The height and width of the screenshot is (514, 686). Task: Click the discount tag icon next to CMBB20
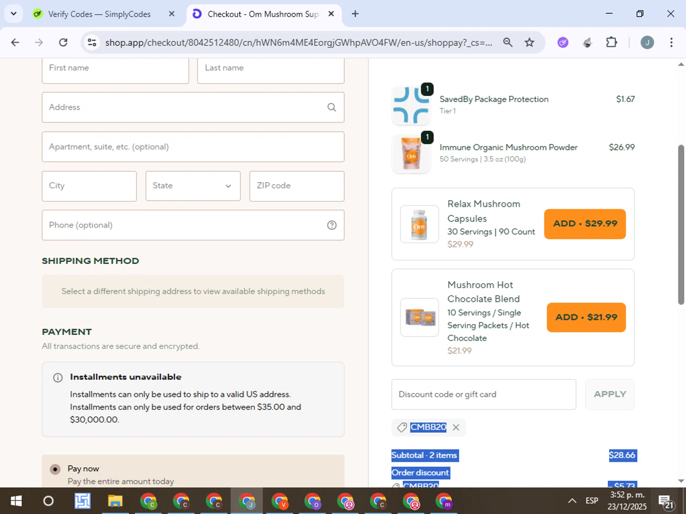coord(402,427)
